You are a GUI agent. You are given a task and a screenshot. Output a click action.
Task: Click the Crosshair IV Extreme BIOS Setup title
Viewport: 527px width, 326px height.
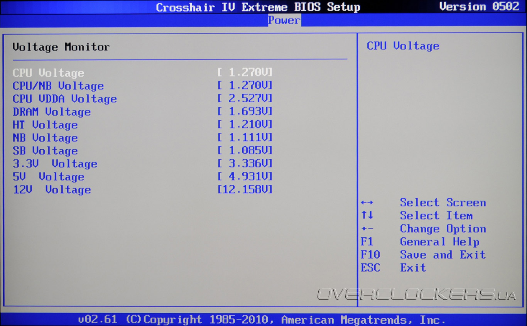(x=258, y=7)
